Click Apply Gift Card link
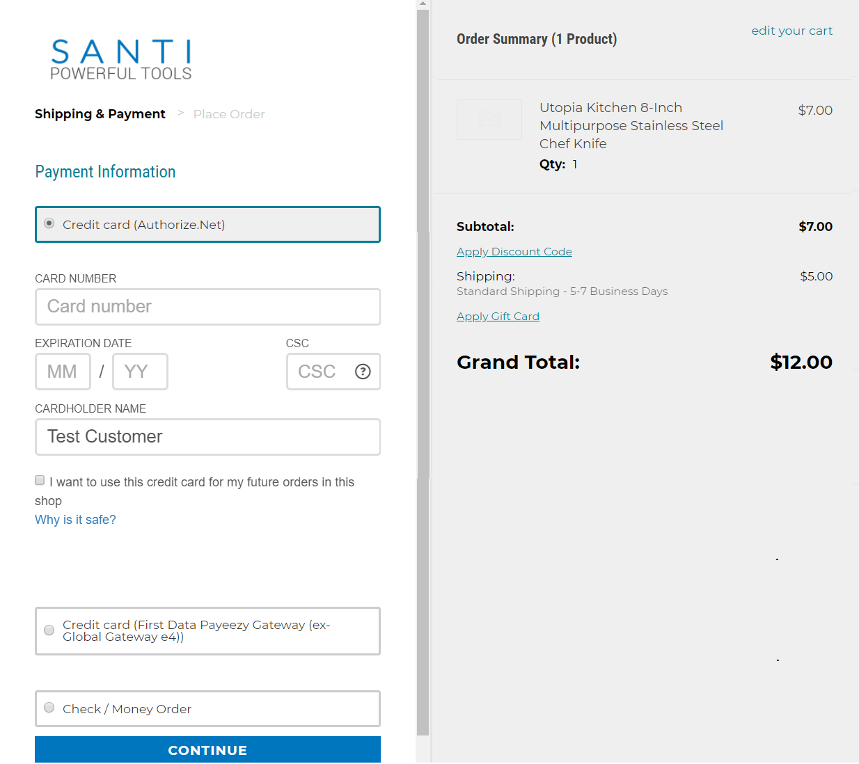The width and height of the screenshot is (859, 764). coord(498,317)
